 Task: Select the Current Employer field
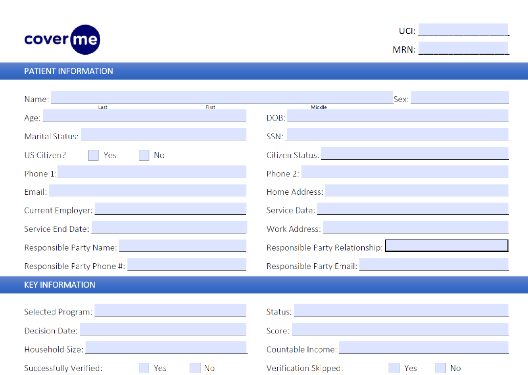pos(170,209)
